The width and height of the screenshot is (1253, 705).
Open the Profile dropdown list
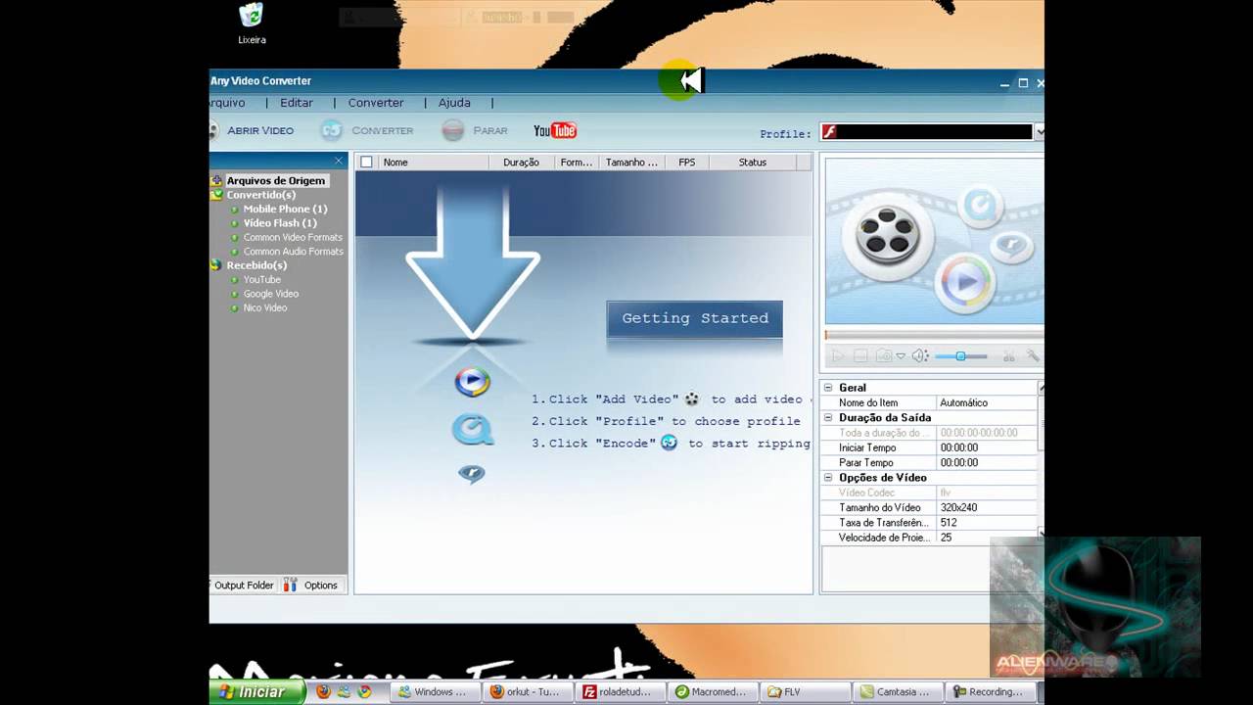[x=1040, y=132]
